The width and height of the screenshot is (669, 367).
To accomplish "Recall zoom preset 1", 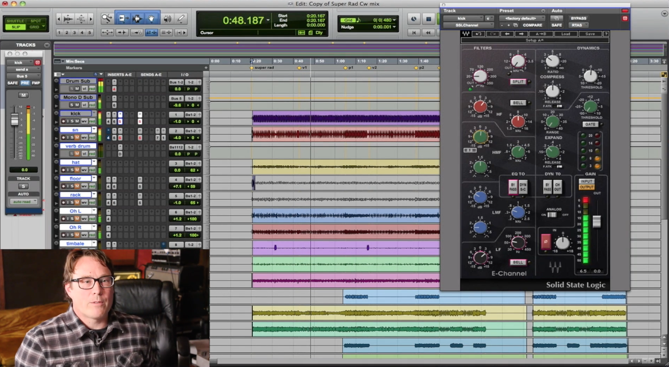I will (x=59, y=33).
